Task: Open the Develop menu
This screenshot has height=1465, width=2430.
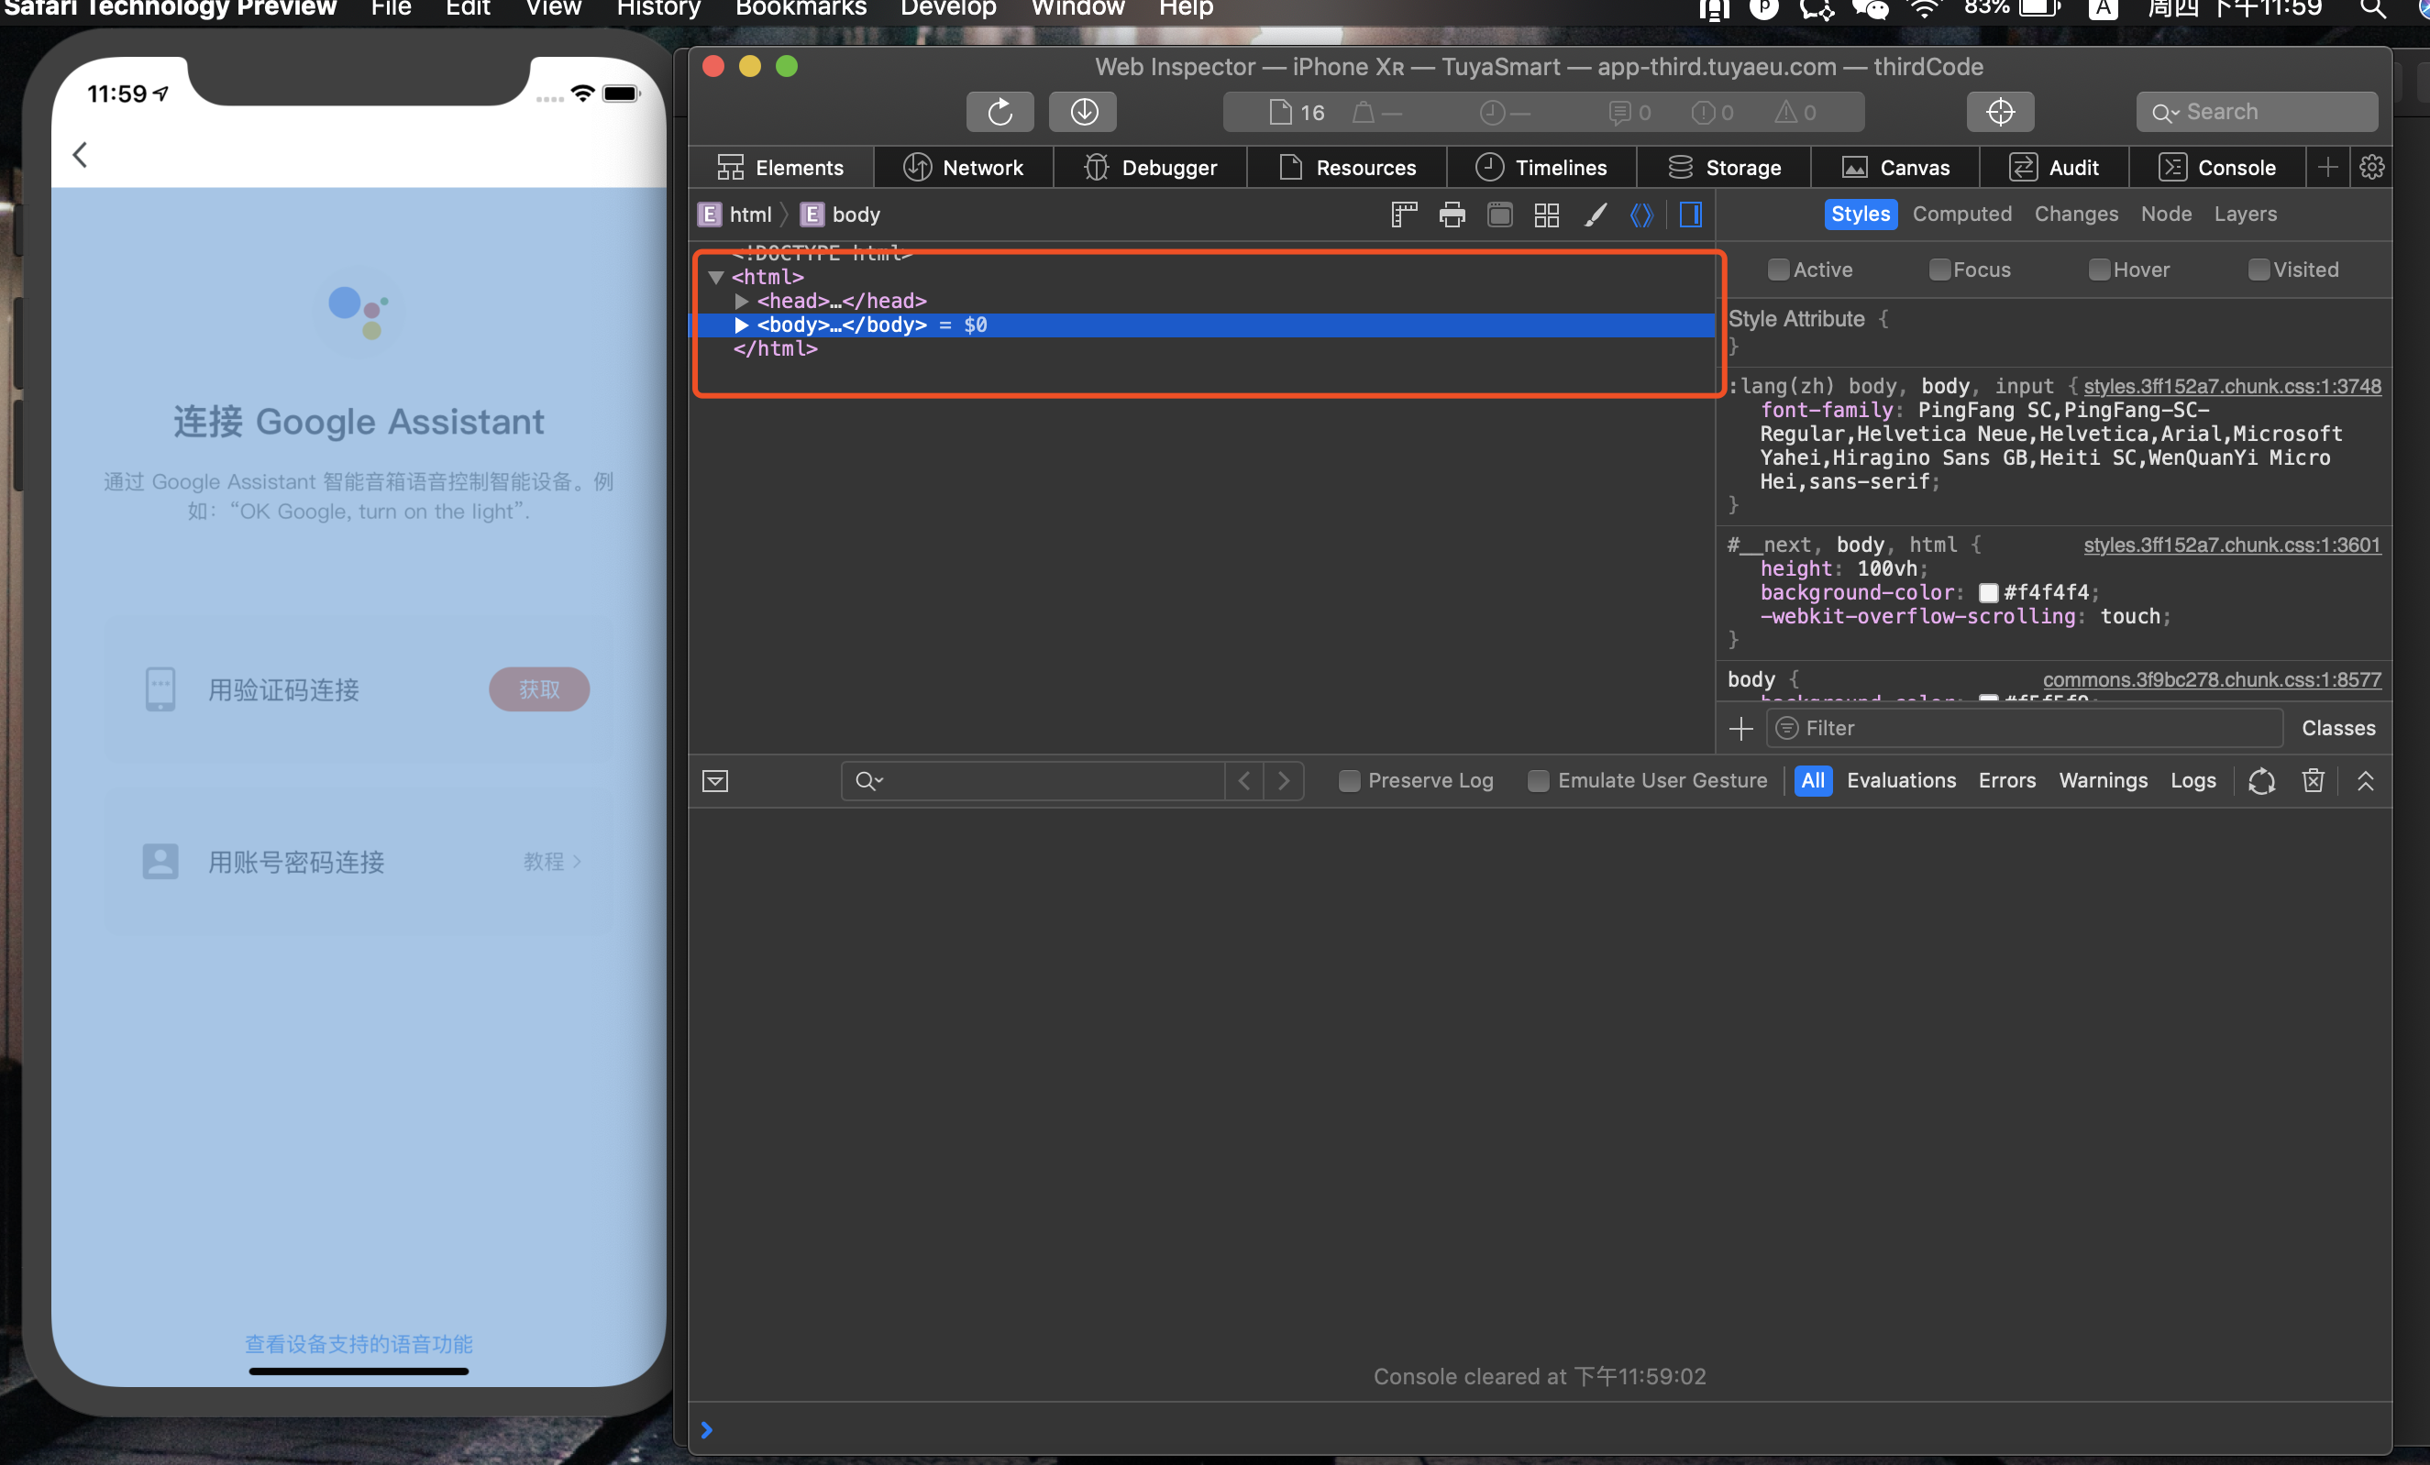Action: point(948,9)
